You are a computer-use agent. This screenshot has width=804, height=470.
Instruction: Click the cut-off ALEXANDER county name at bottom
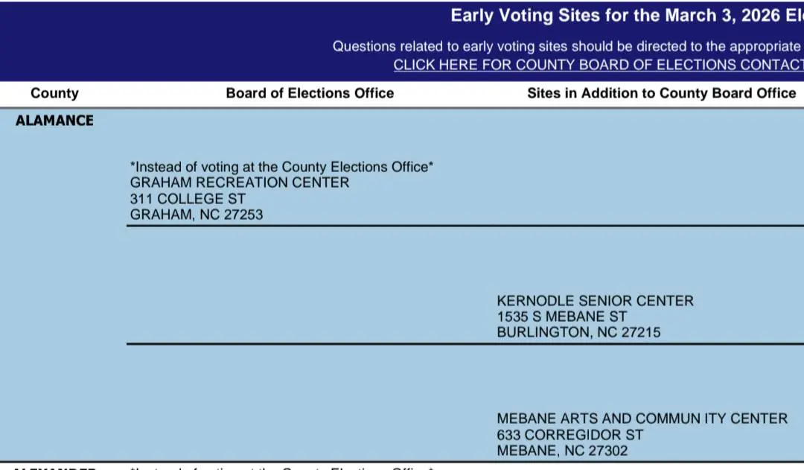[x=54, y=468]
